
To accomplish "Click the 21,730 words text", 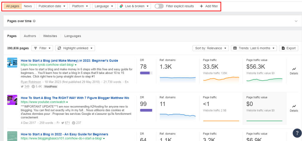I will [x=112, y=82].
